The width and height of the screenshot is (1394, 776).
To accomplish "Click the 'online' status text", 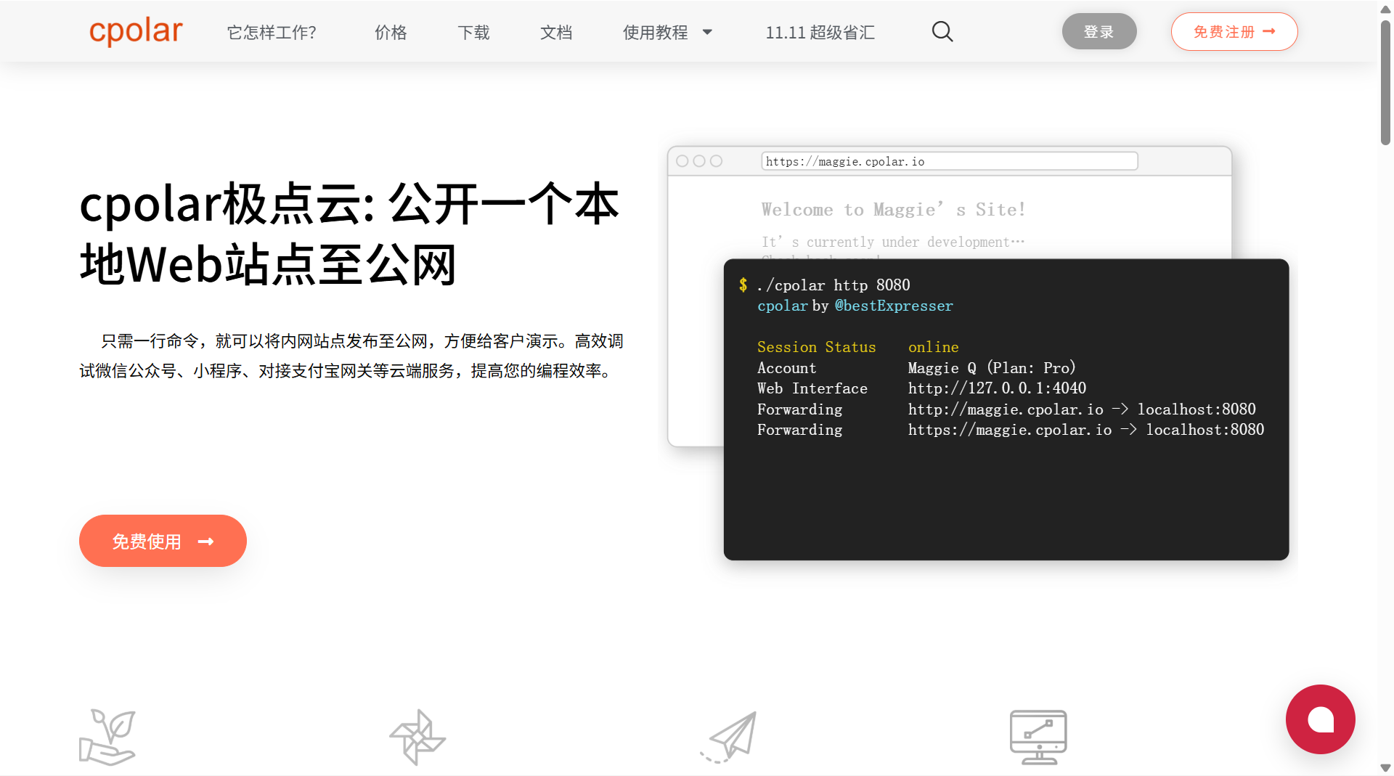I will tap(934, 347).
